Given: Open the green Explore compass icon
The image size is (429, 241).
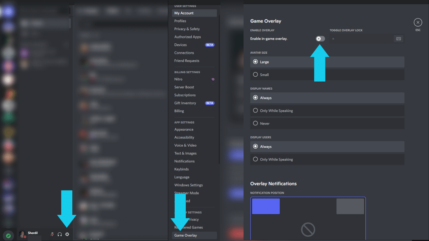Looking at the screenshot, I should [x=8, y=236].
